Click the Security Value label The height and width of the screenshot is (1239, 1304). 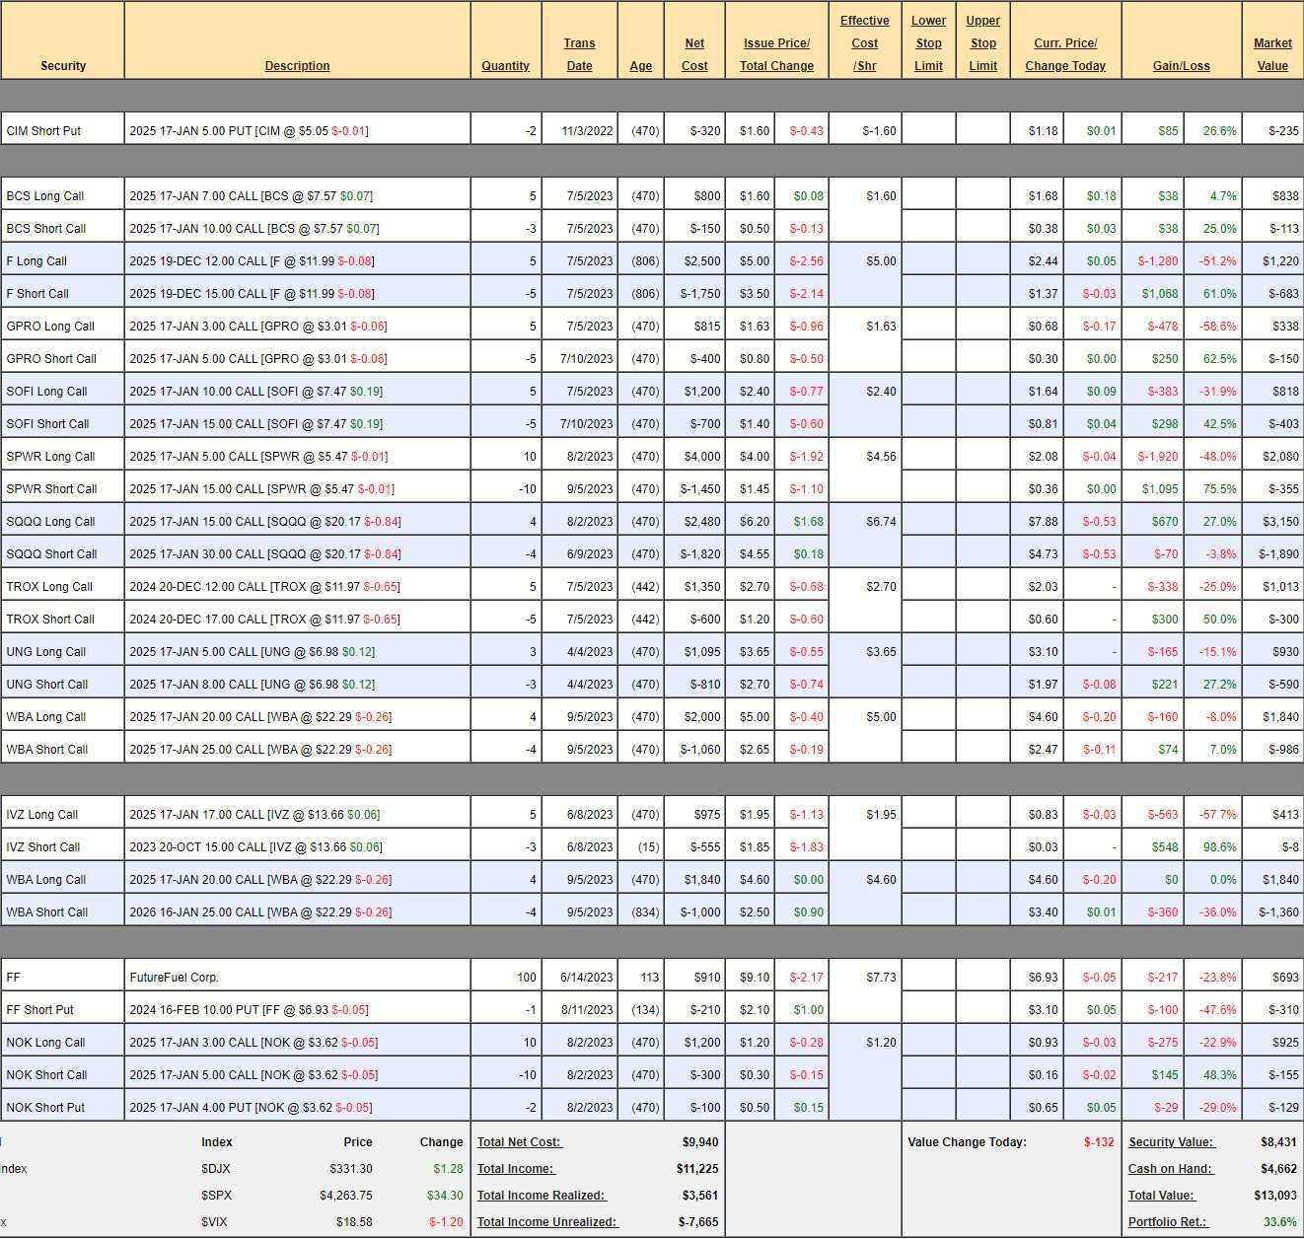[x=1171, y=1142]
